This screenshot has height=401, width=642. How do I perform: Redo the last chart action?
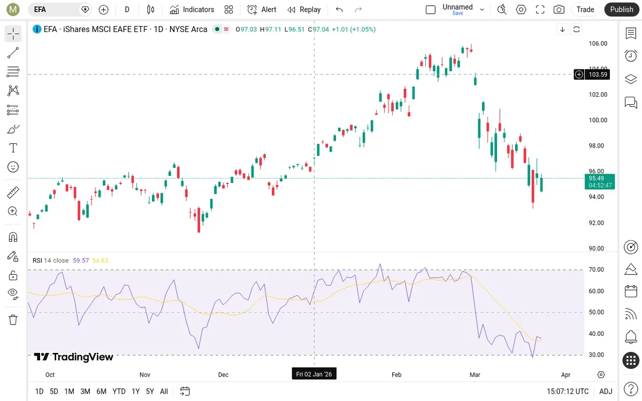click(358, 9)
